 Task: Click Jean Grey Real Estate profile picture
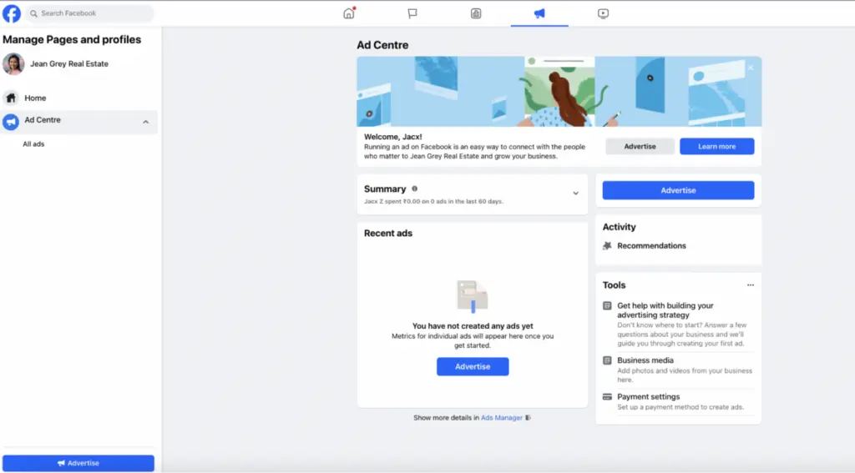[x=13, y=64]
